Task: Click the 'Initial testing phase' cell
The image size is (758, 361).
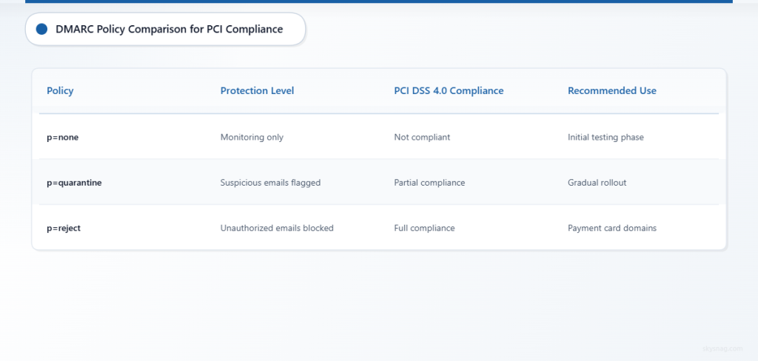Action: (x=606, y=138)
